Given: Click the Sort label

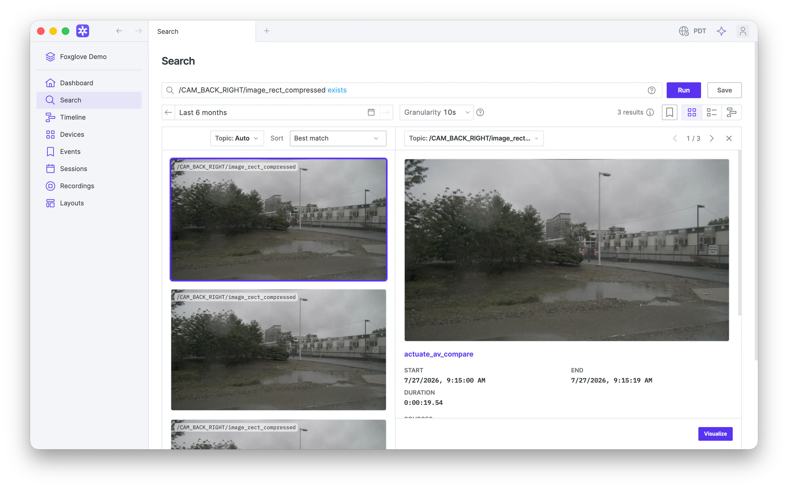Looking at the screenshot, I should 277,138.
